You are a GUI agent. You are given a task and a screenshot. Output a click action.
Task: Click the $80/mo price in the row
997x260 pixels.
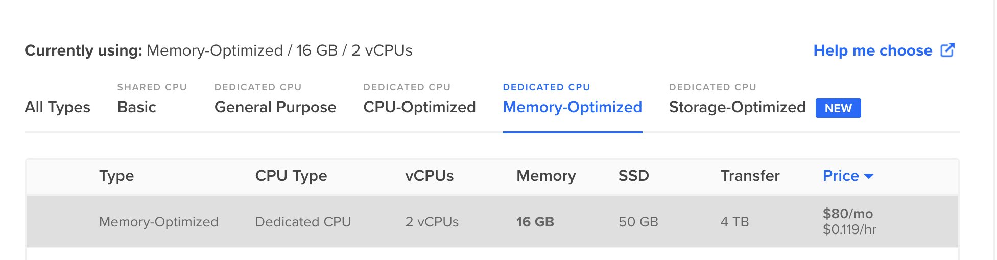(x=848, y=214)
